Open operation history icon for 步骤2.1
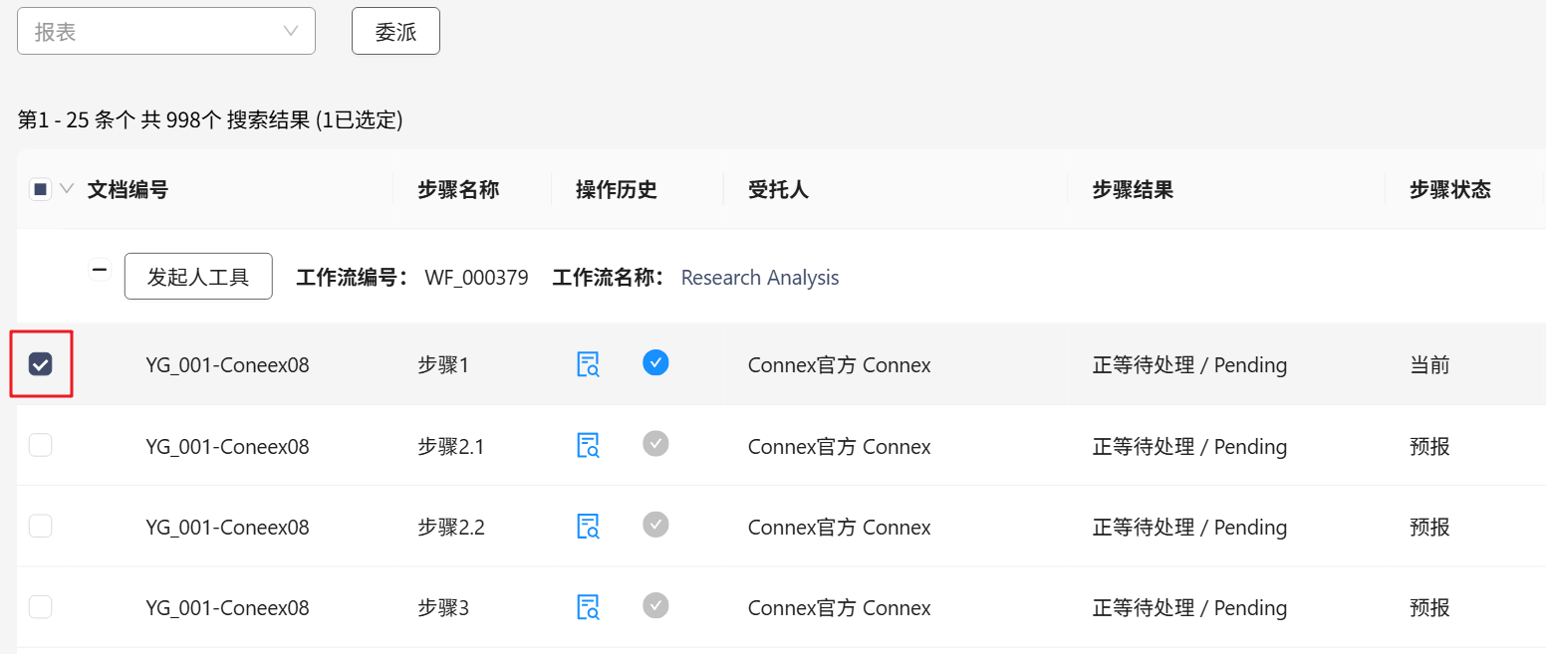Screen dimensions: 1546x654 click(x=588, y=445)
